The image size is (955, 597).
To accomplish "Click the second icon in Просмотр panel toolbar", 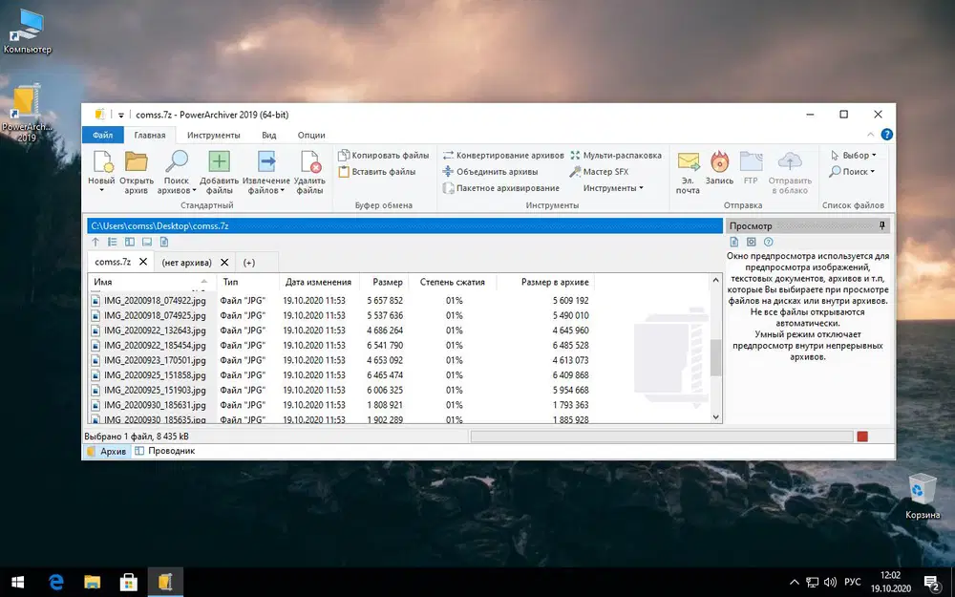I will coord(752,242).
